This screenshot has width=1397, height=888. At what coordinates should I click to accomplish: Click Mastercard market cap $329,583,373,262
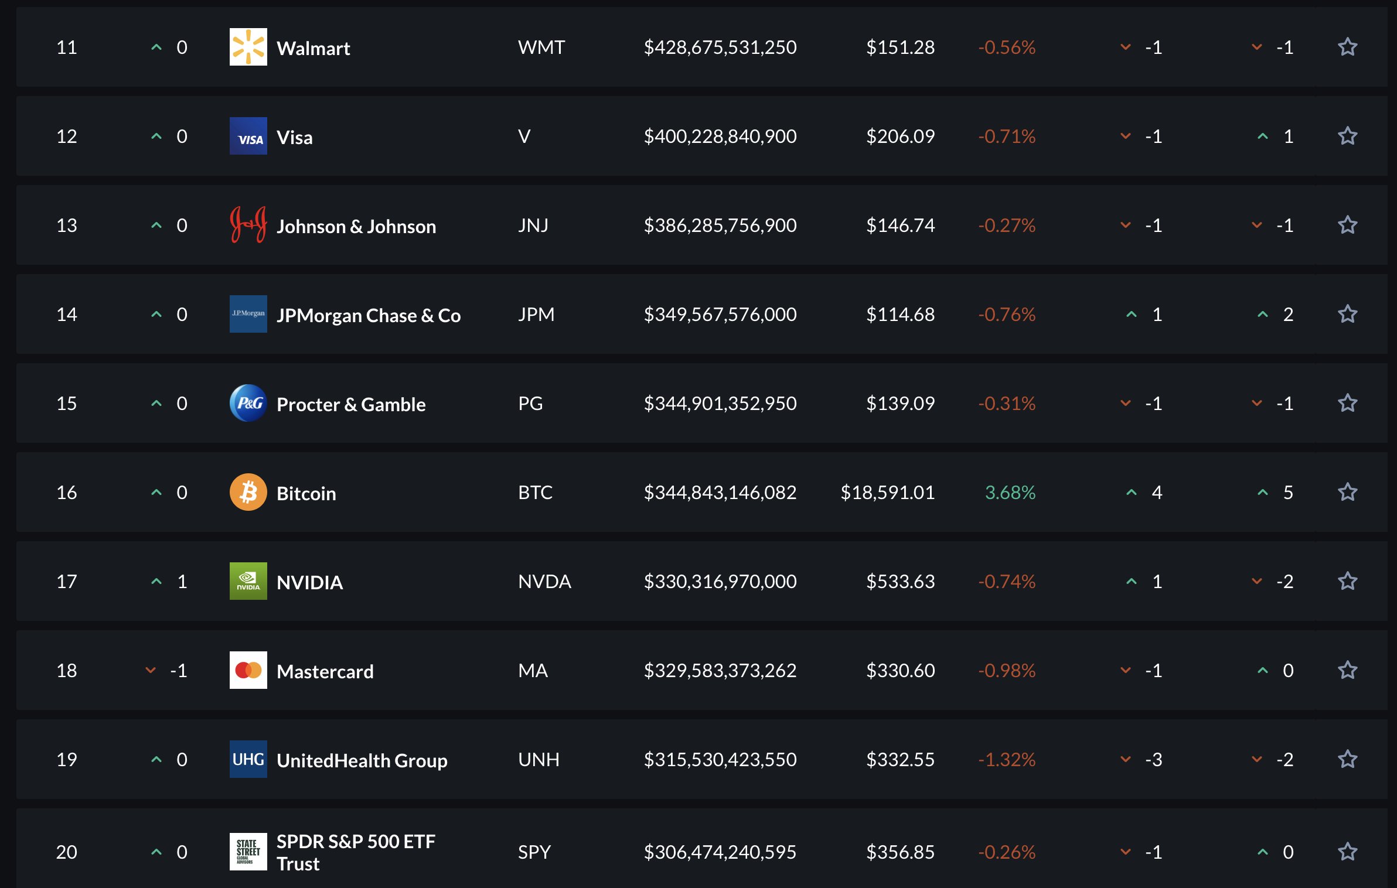720,670
